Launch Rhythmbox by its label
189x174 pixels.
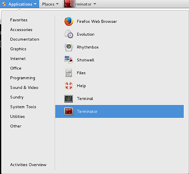coord(88,47)
